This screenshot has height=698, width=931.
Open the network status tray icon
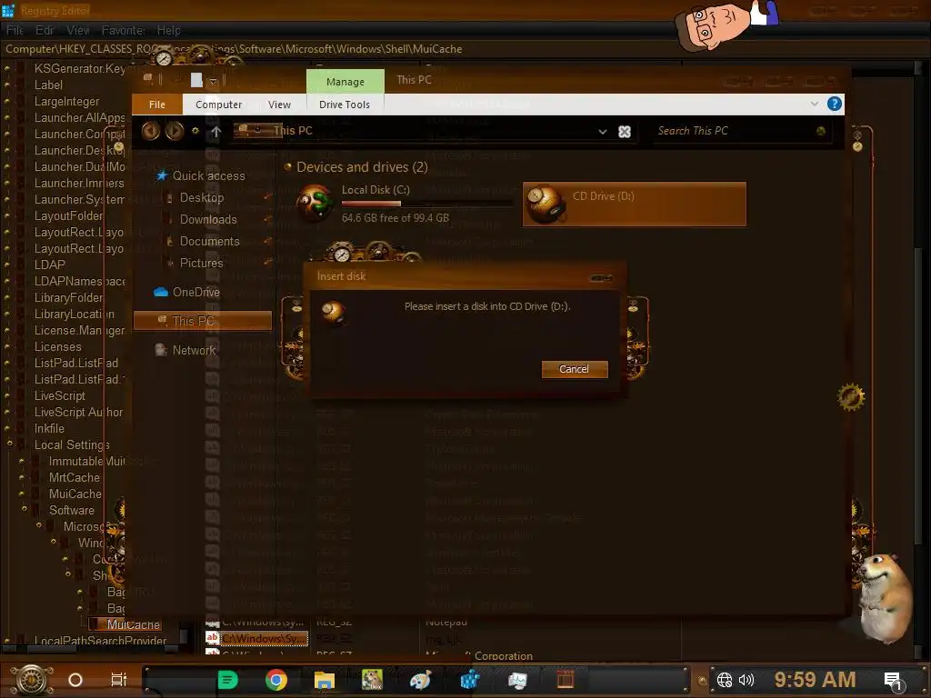(x=725, y=680)
